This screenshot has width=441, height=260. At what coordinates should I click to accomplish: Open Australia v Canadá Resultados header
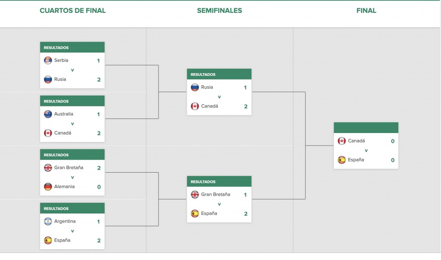pos(72,101)
